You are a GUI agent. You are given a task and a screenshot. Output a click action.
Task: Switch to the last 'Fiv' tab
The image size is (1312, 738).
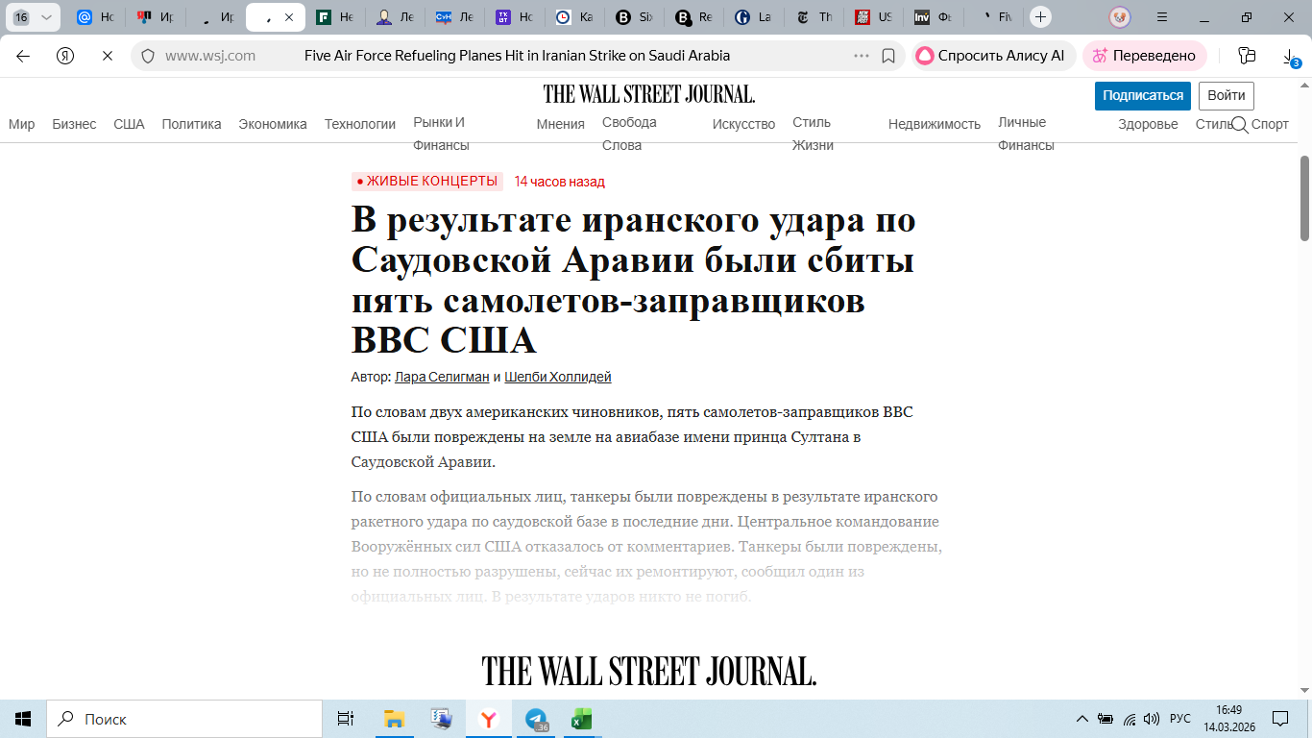coord(993,17)
